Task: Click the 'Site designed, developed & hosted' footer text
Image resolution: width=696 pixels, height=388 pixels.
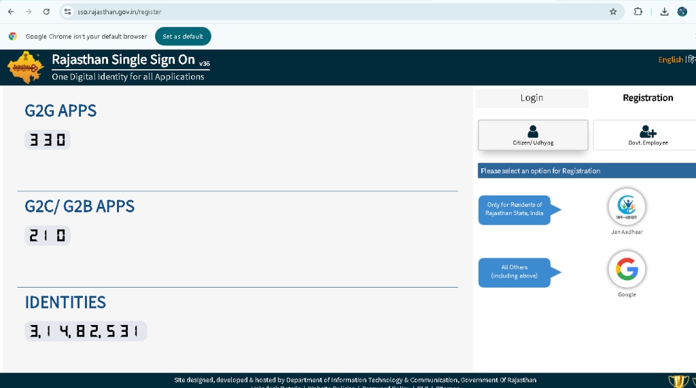Action: pyautogui.click(x=355, y=380)
